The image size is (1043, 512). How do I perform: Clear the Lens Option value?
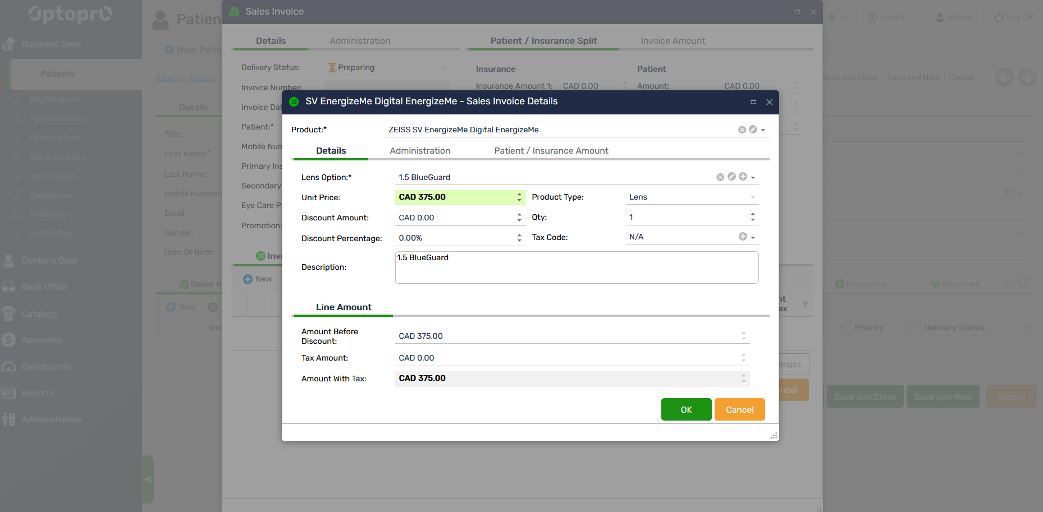(x=720, y=177)
